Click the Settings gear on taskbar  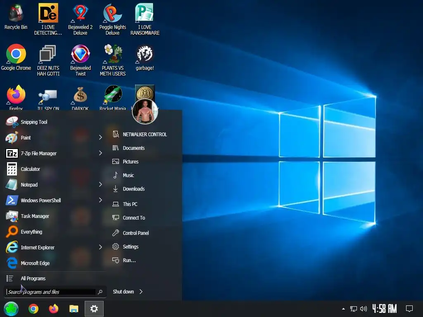tap(94, 309)
